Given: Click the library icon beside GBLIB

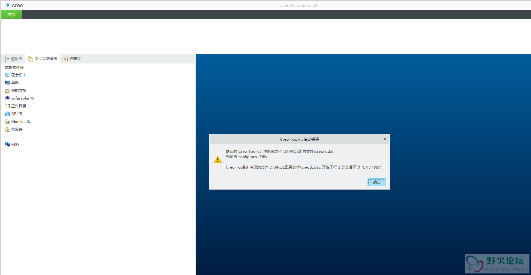Looking at the screenshot, I should tap(7, 114).
